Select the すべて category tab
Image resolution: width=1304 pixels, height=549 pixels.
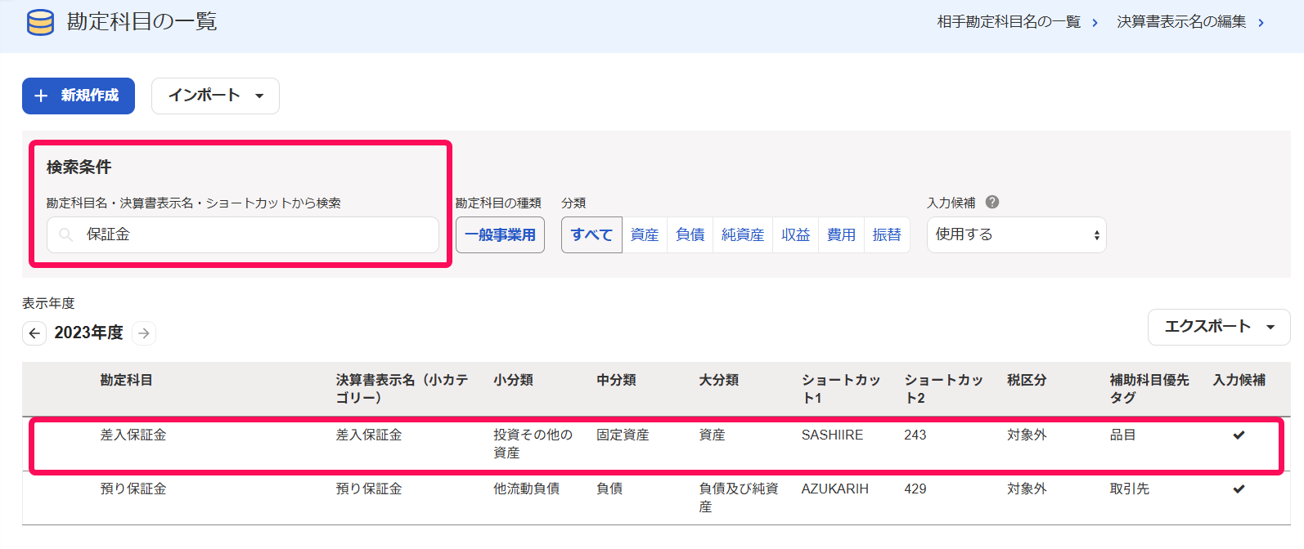pos(591,235)
